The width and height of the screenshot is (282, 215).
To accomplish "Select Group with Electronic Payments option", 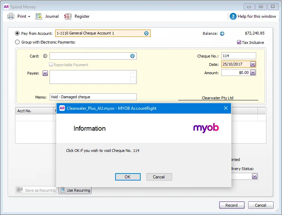I will pyautogui.click(x=17, y=42).
